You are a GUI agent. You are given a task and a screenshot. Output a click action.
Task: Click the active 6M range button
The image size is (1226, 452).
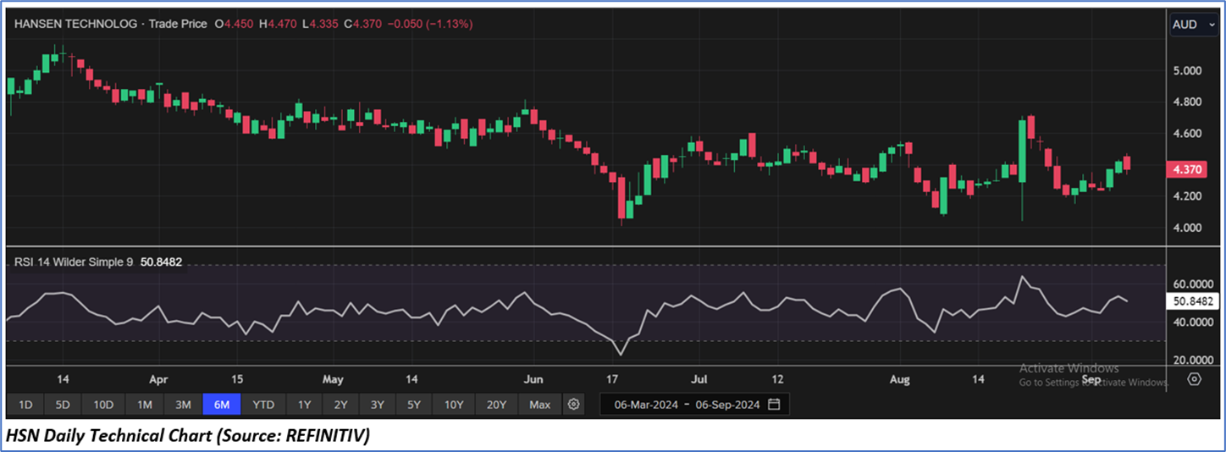click(x=222, y=405)
